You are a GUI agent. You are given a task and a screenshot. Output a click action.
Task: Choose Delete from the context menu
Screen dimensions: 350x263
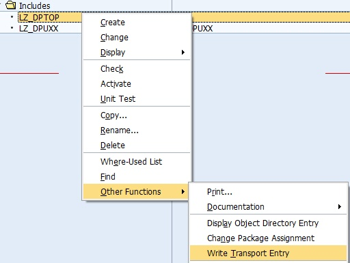137,146
